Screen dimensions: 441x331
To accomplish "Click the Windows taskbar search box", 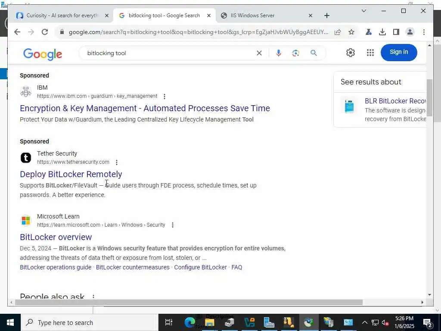I will click(90, 322).
